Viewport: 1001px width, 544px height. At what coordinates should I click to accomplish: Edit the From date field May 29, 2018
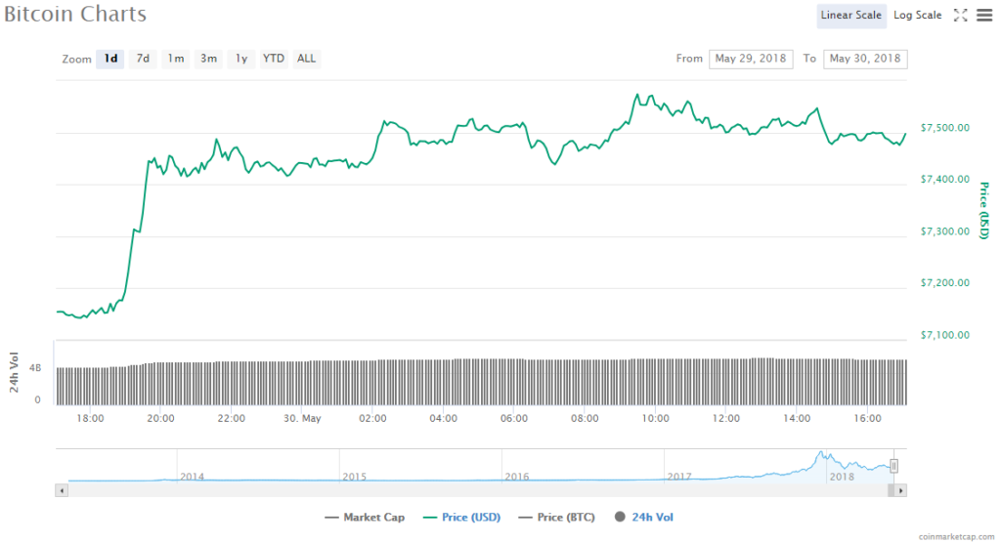tap(751, 59)
